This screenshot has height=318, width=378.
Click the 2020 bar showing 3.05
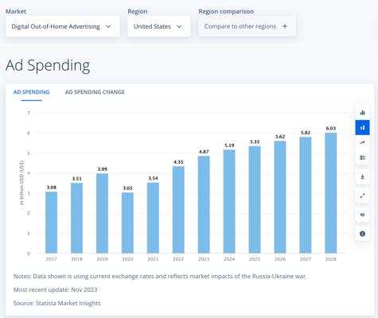coord(127,223)
